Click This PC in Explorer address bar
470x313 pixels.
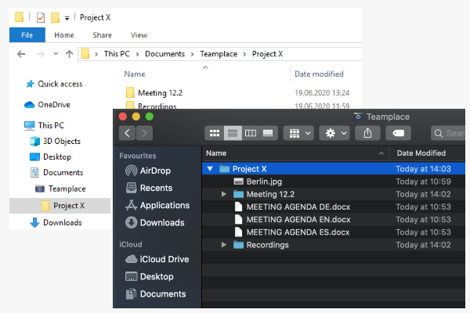pos(117,54)
